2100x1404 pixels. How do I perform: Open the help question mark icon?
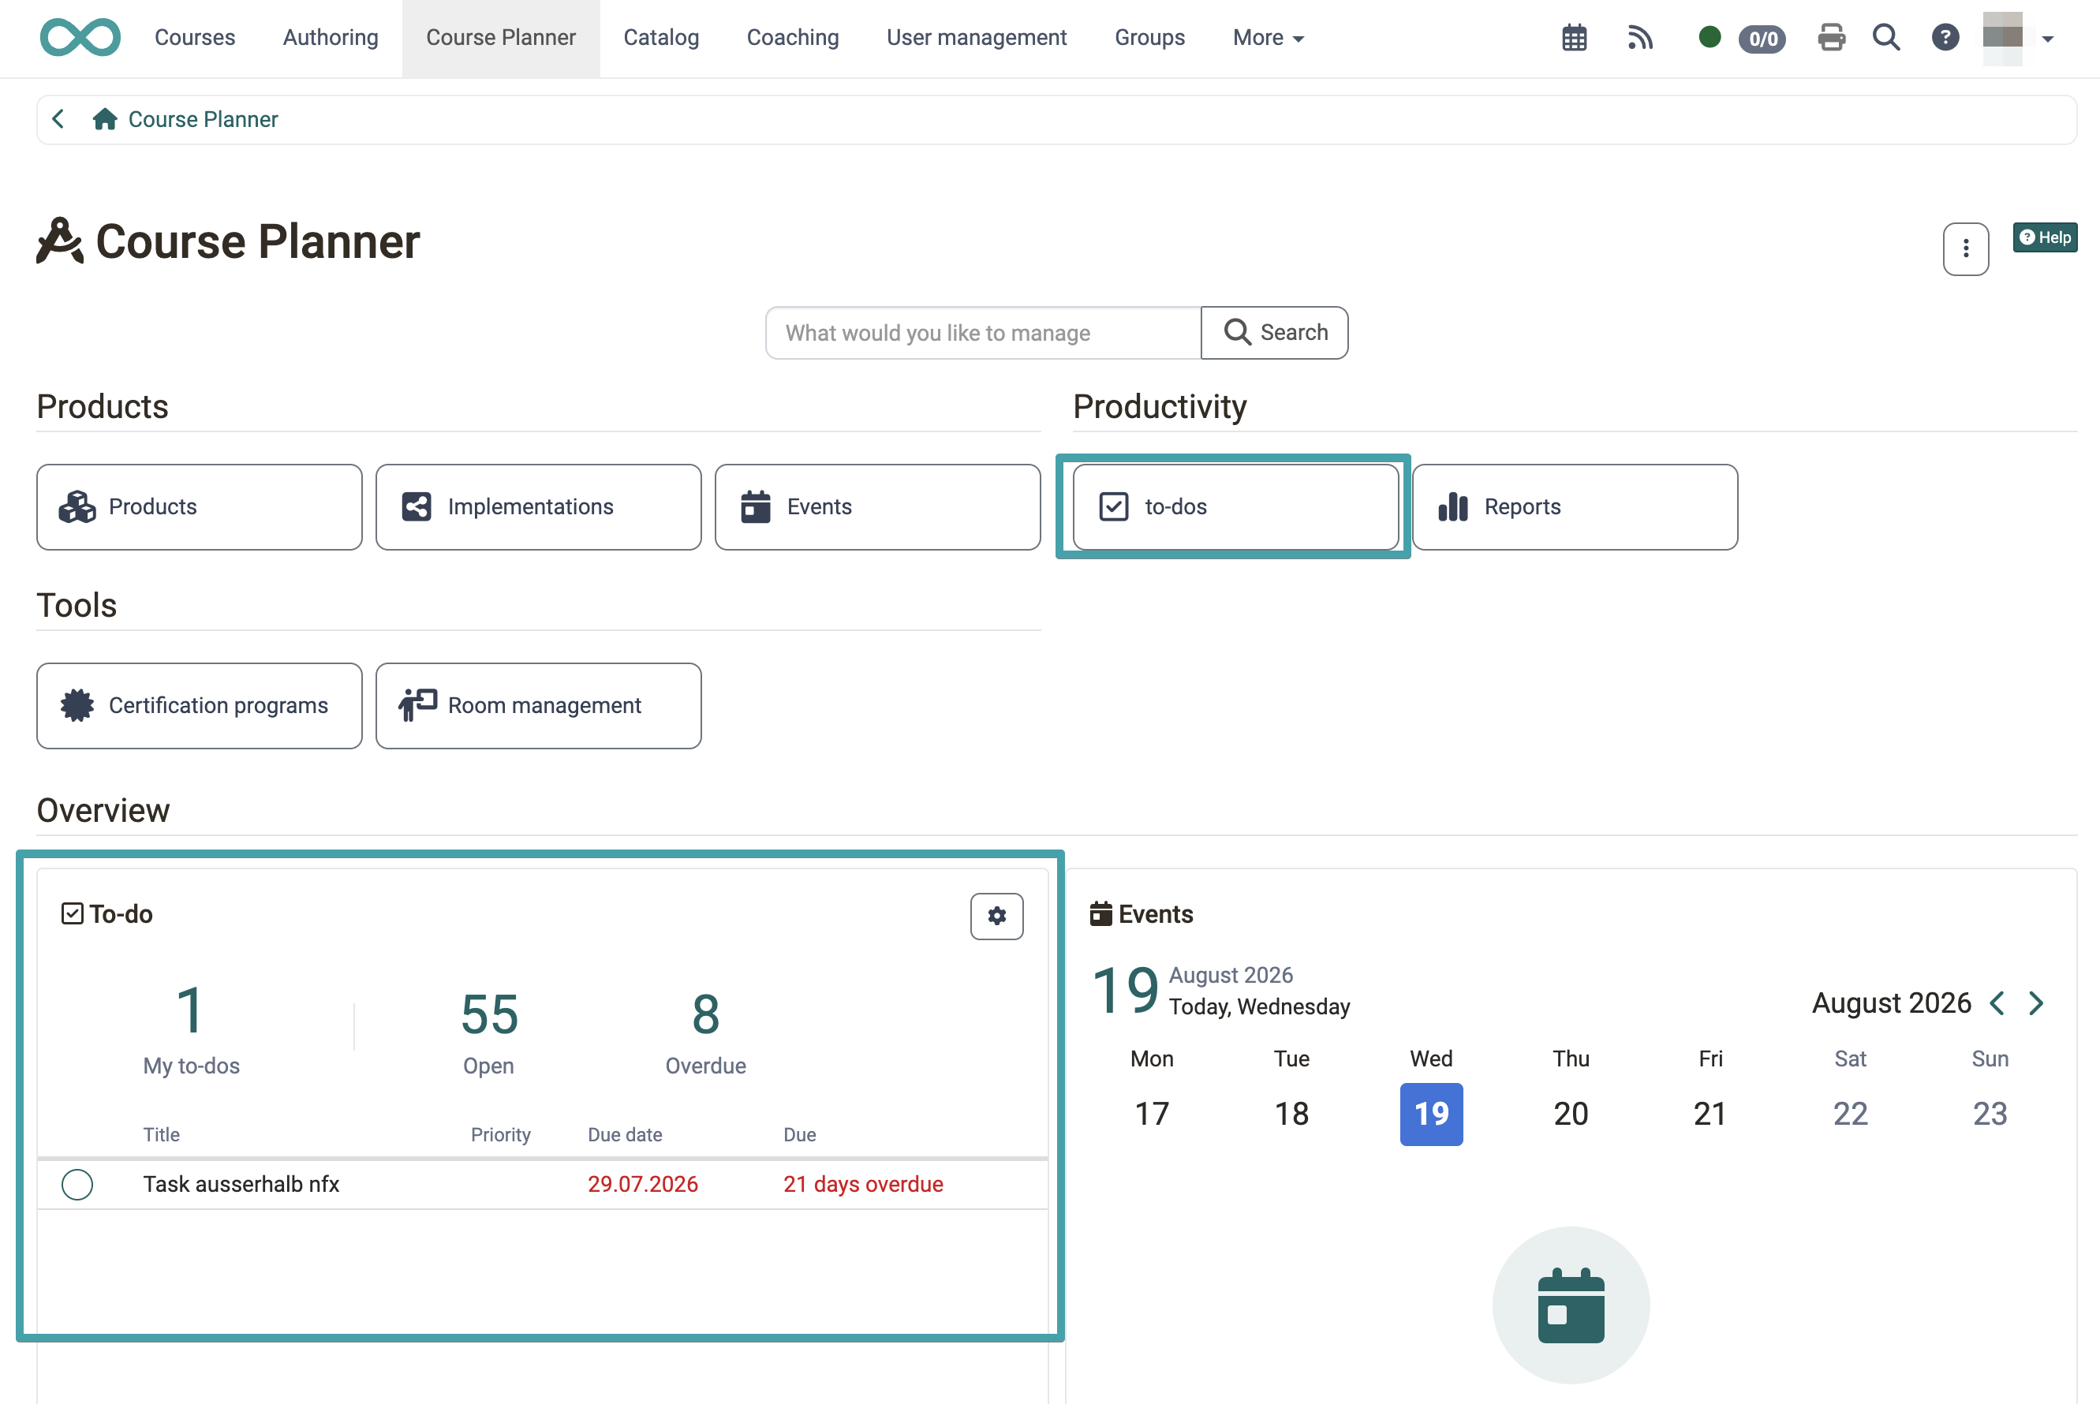[1944, 38]
